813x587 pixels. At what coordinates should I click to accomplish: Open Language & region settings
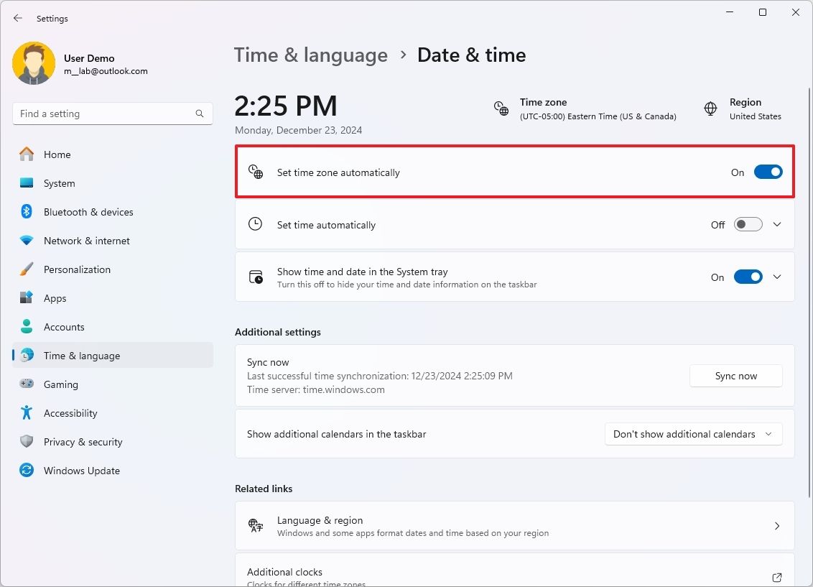(515, 525)
